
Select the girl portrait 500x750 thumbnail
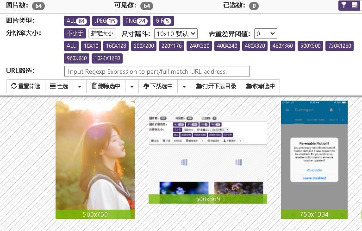coord(95,160)
